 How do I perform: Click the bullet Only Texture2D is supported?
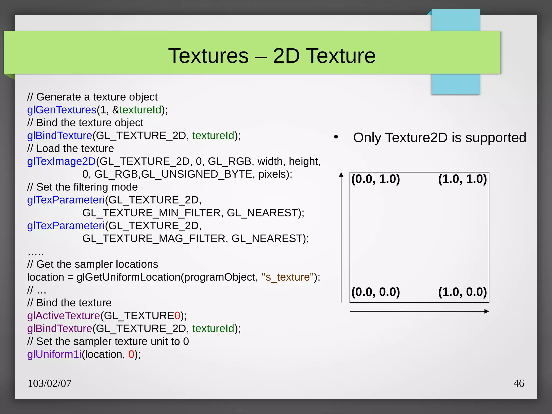(439, 137)
